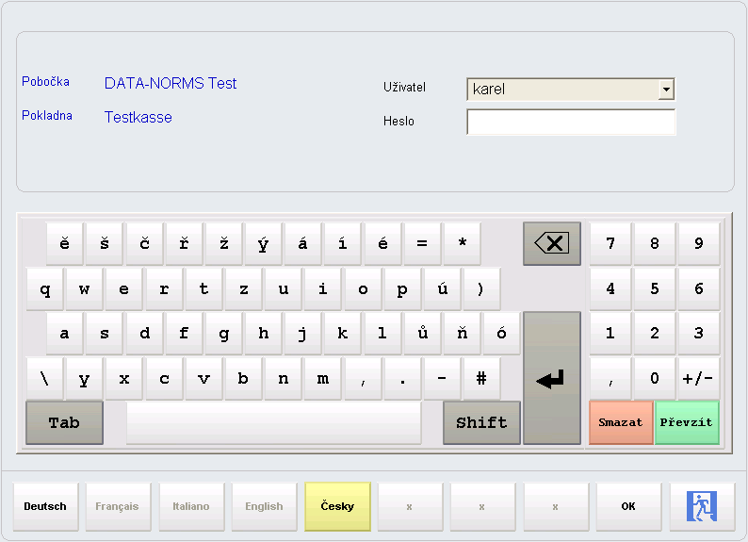Tap the 'z' key
The height and width of the screenshot is (542, 748).
(x=243, y=288)
